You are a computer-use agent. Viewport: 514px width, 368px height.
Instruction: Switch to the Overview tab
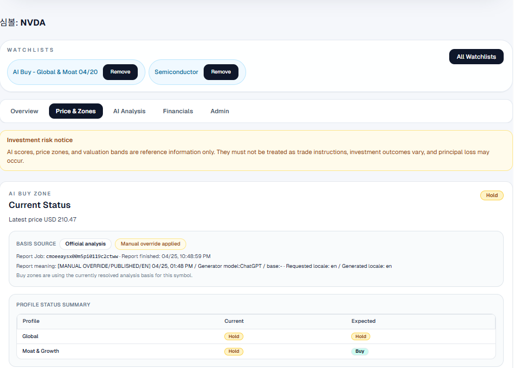(x=25, y=111)
